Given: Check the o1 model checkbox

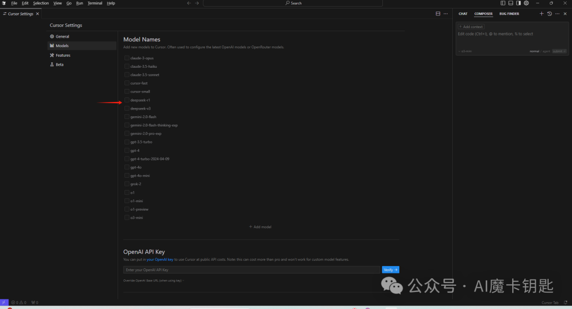Looking at the screenshot, I should point(127,193).
